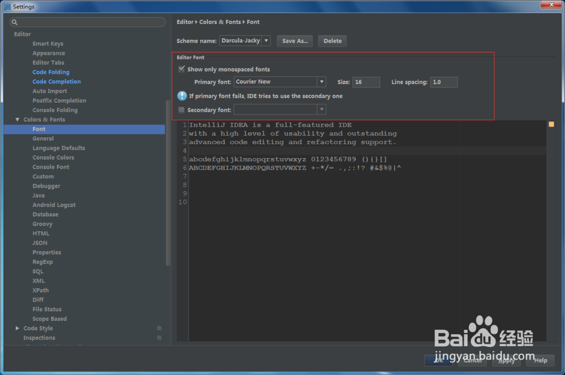Click the Delete scheme button
The height and width of the screenshot is (375, 565).
(x=332, y=41)
